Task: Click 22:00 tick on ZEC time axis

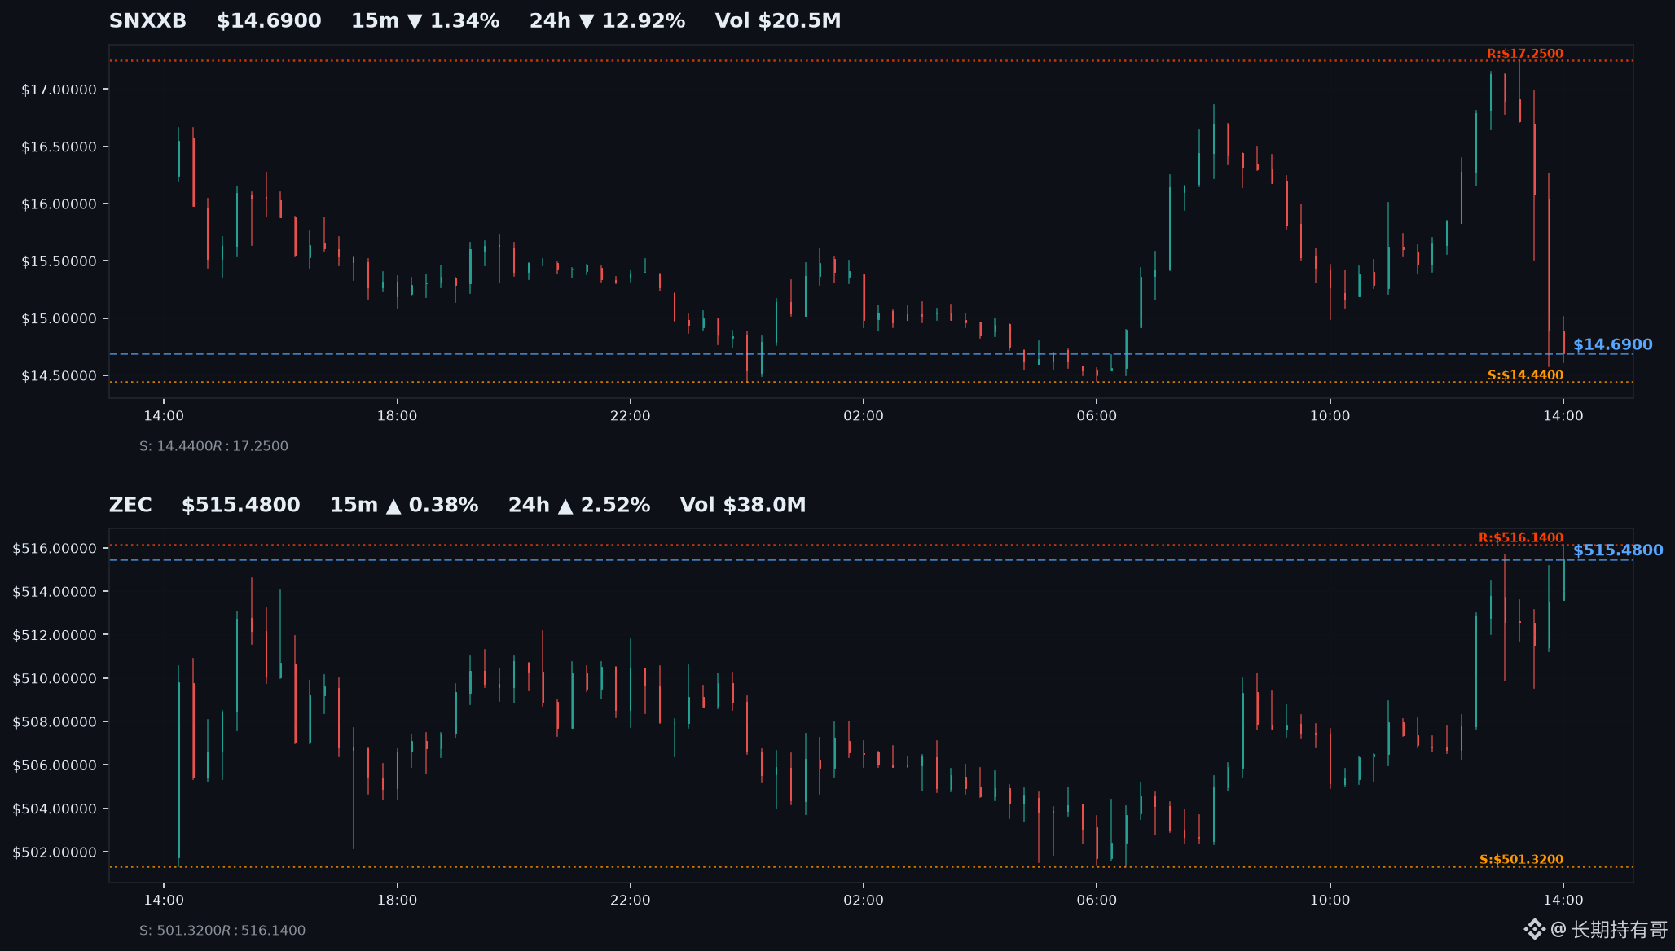Action: pyautogui.click(x=631, y=901)
